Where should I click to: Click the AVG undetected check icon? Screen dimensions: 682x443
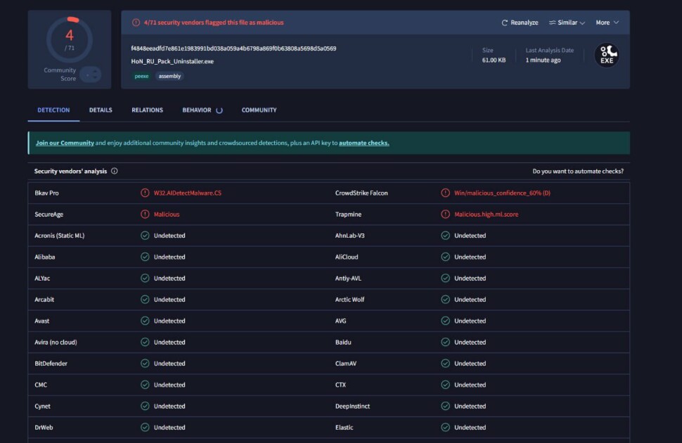(x=445, y=321)
